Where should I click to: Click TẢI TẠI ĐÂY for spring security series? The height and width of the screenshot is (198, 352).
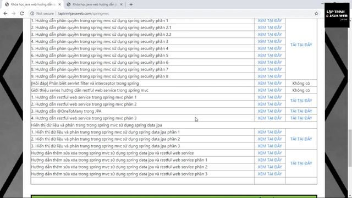click(x=301, y=45)
